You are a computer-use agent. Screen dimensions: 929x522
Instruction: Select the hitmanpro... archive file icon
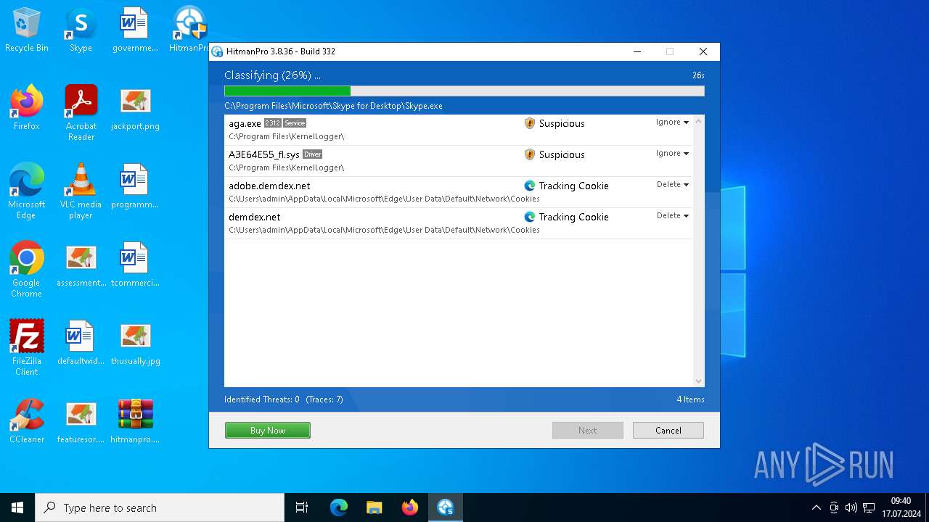tap(135, 421)
